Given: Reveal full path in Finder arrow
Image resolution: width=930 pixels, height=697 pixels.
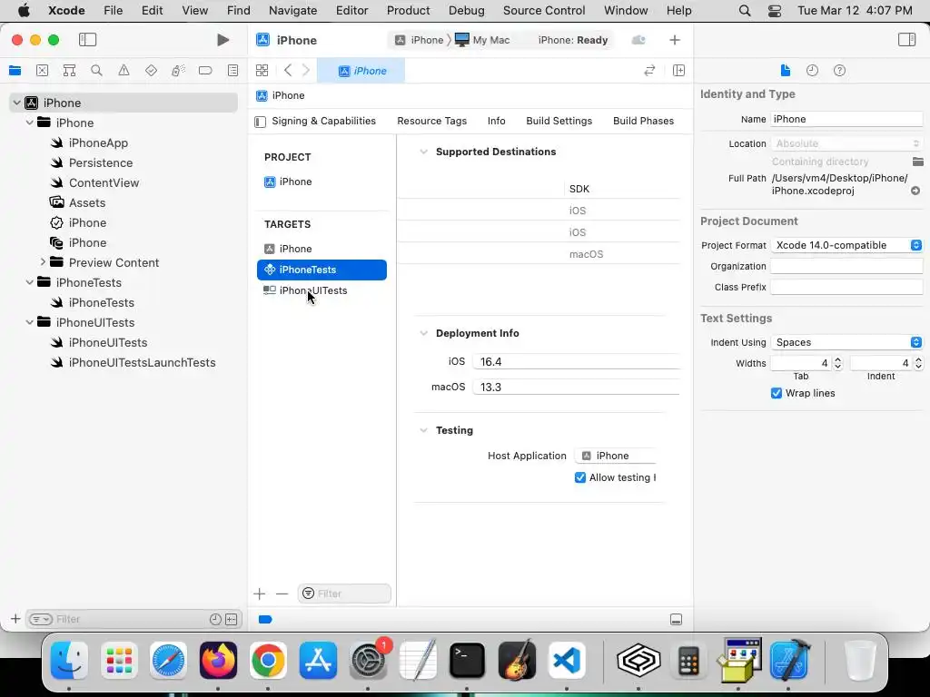Looking at the screenshot, I should click(915, 191).
